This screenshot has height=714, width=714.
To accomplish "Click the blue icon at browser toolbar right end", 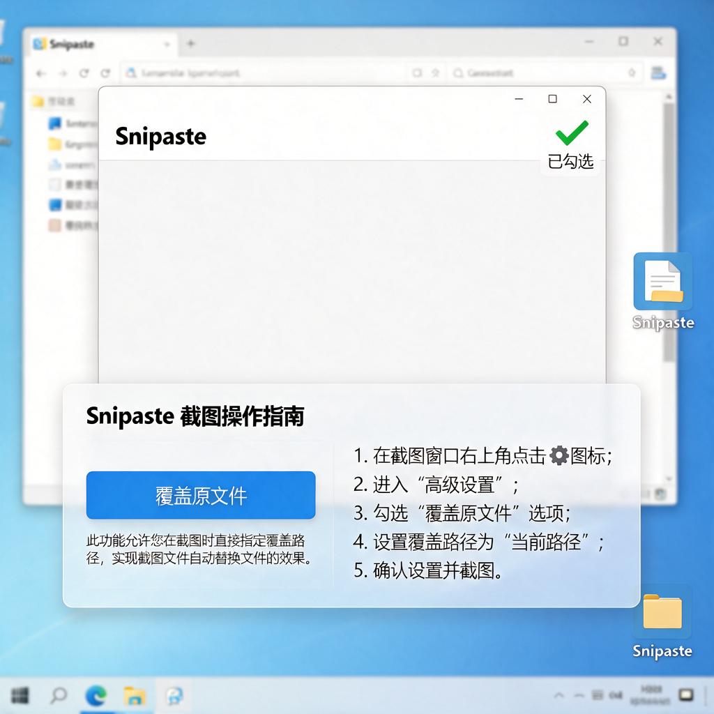I will point(658,73).
